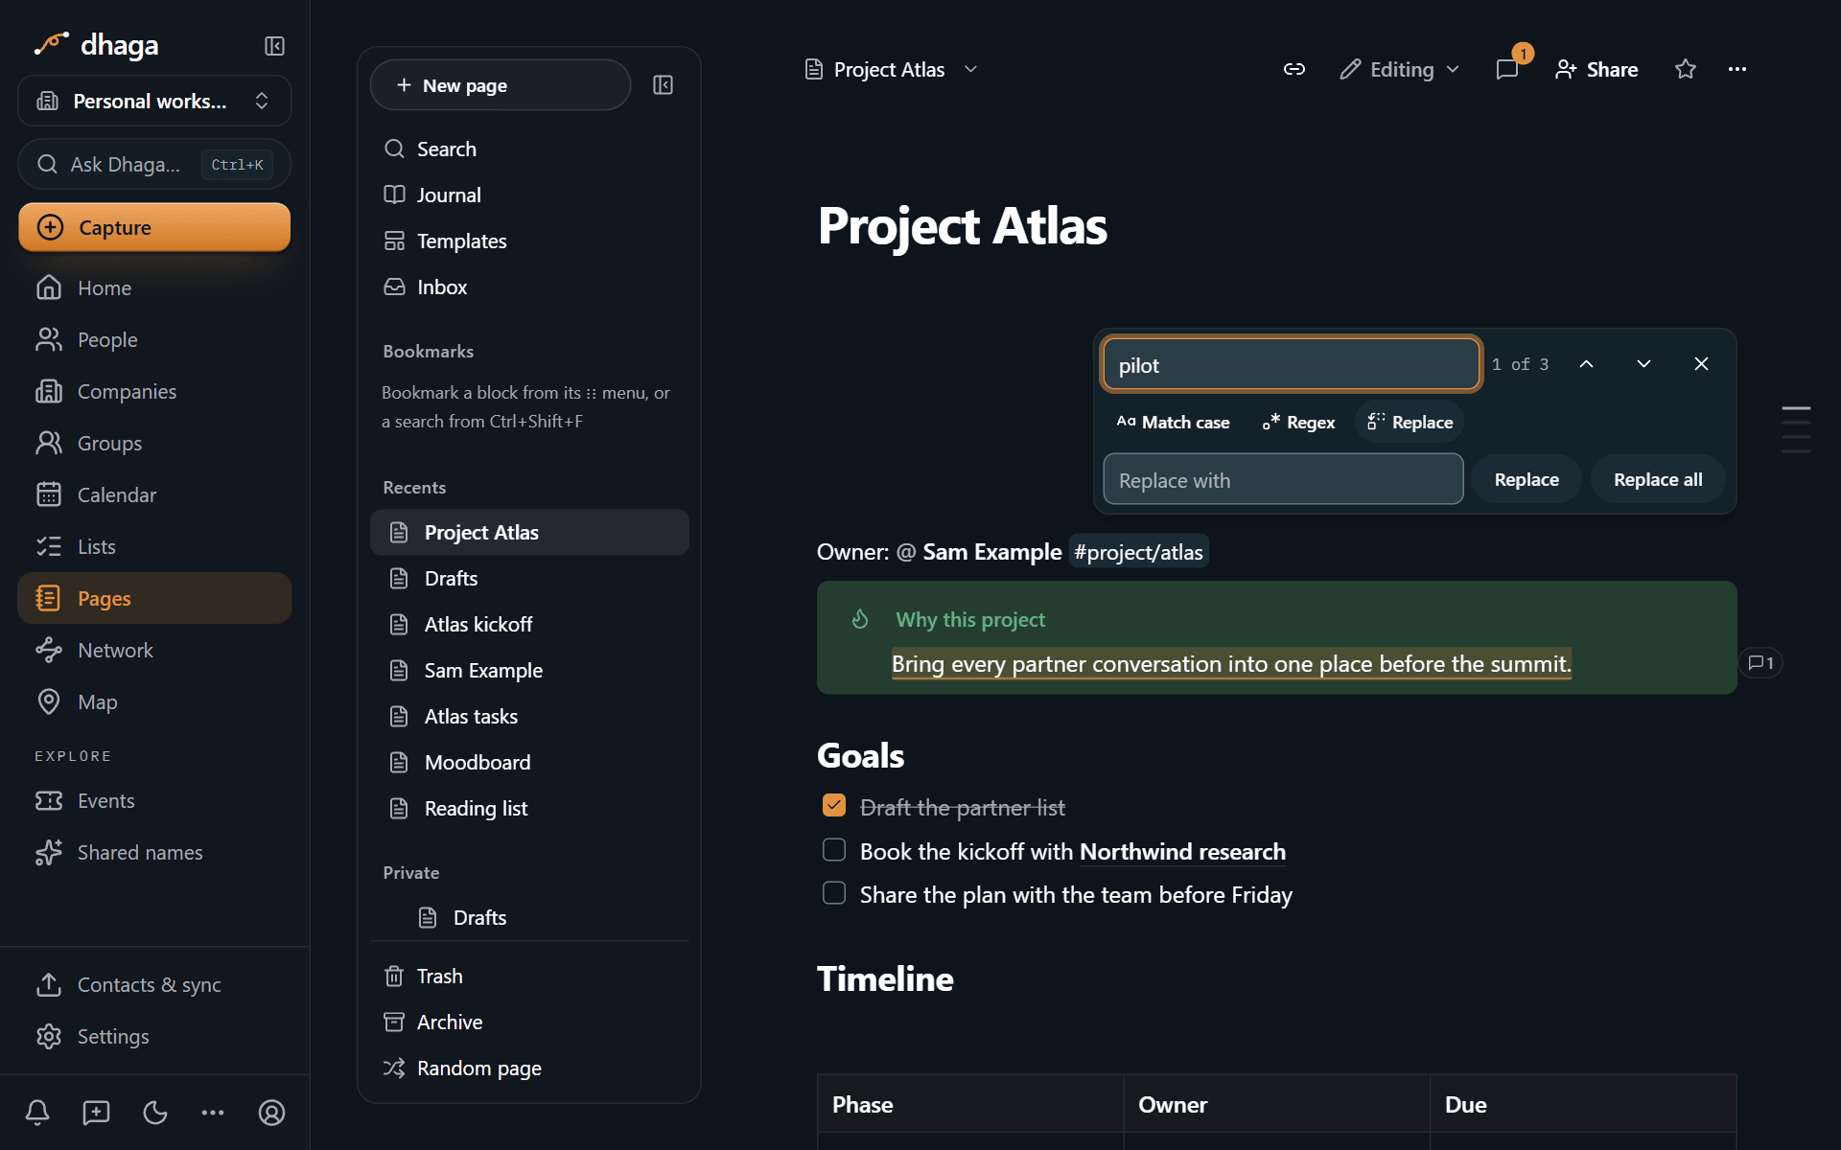
Task: Copy page link icon in the header
Action: pyautogui.click(x=1294, y=69)
